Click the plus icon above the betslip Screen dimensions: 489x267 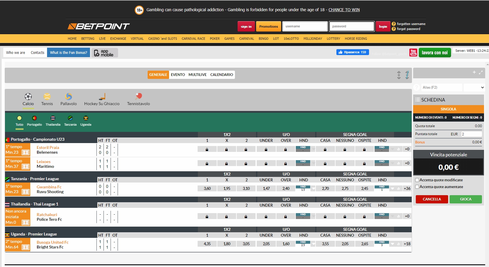click(x=474, y=72)
